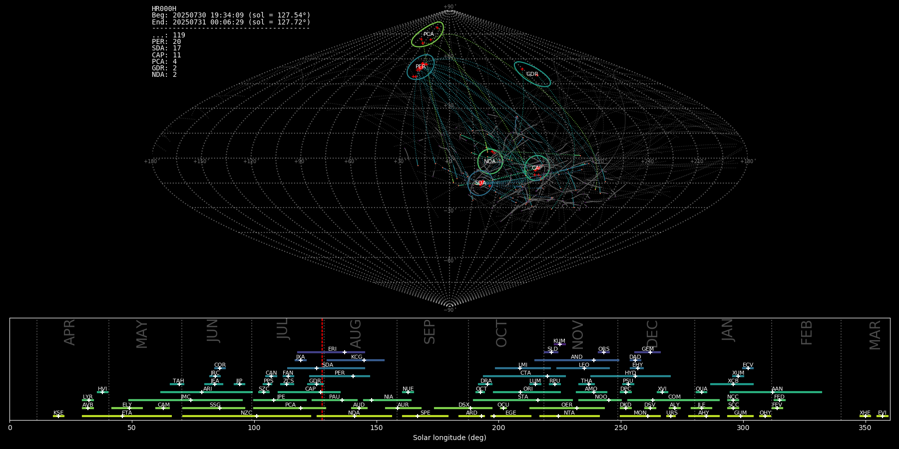Click the 'PCA: 4' count entry

[x=164, y=62]
